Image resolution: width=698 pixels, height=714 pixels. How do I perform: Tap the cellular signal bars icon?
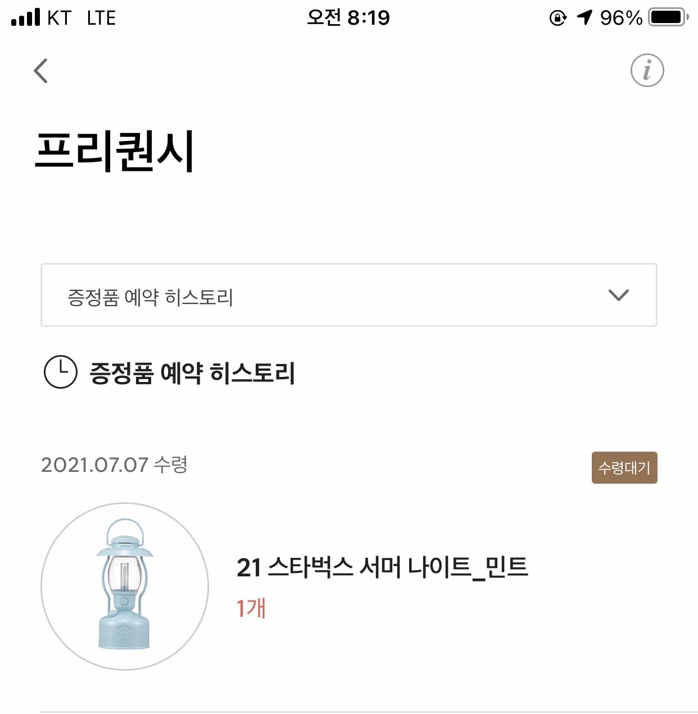click(x=26, y=17)
